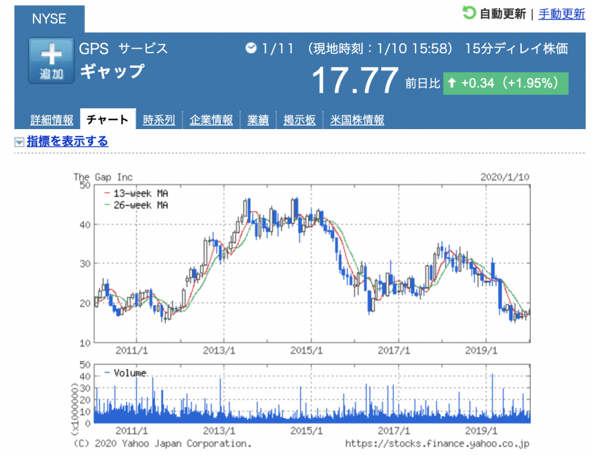This screenshot has height=455, width=592.
Task: Click the 2020/1/10 chart date label
Action: (505, 177)
